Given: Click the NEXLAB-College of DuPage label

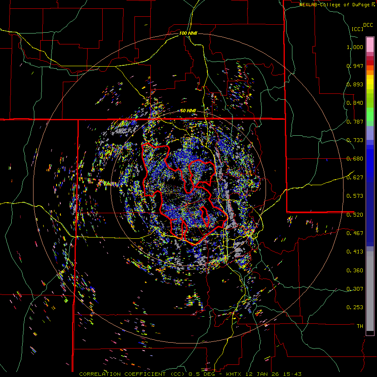Looking at the screenshot, I should [x=336, y=5].
